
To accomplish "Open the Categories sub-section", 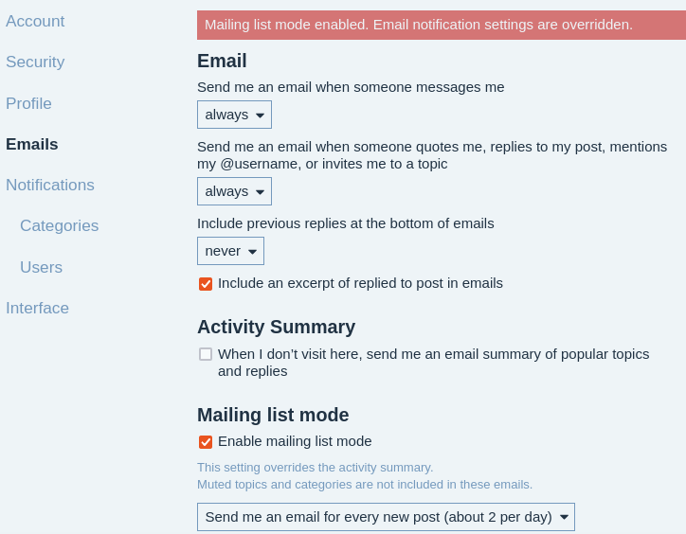I will click(59, 225).
